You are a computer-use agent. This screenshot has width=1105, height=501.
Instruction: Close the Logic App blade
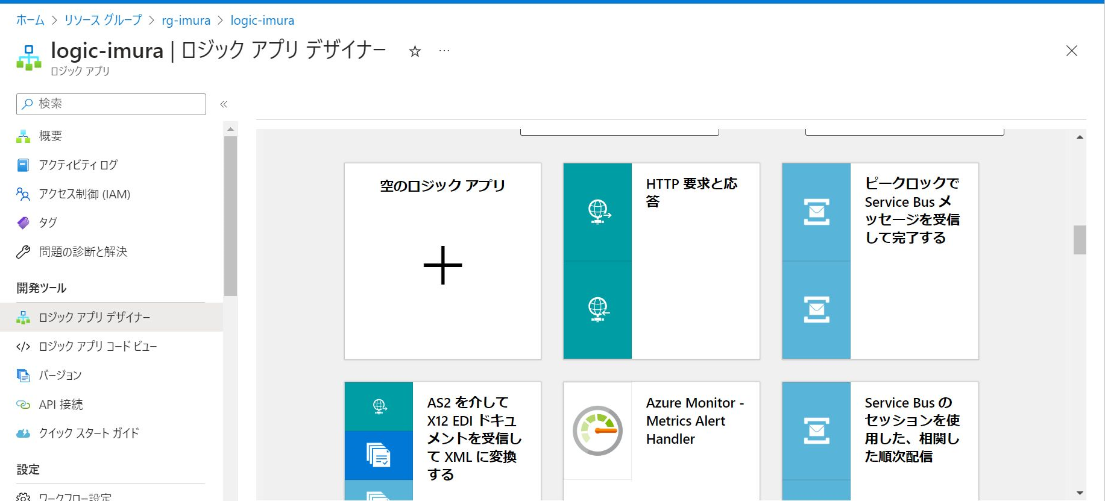click(x=1071, y=51)
